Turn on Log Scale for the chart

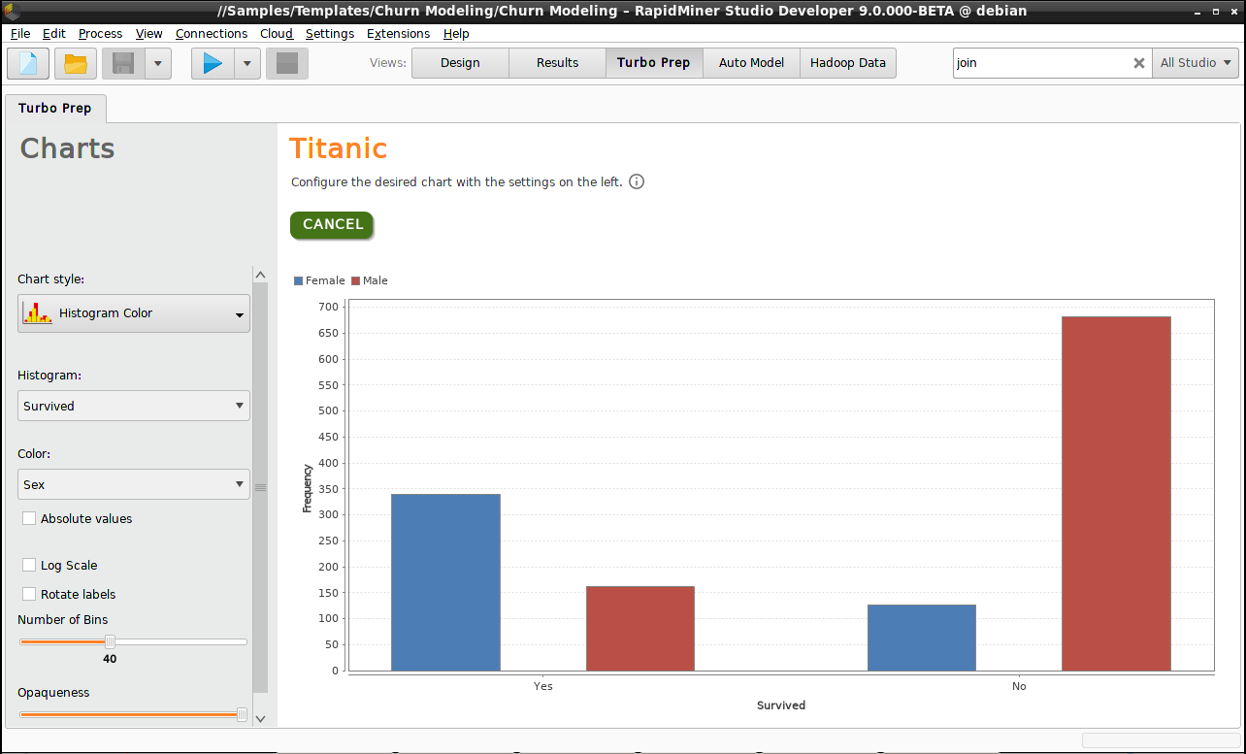click(28, 565)
